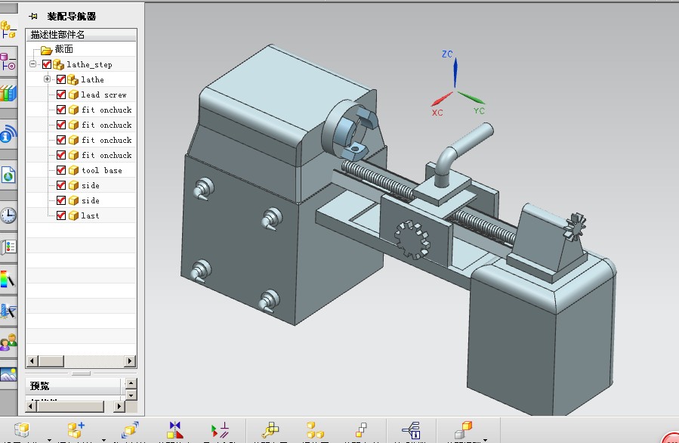The image size is (679, 443).
Task: Click the lathe subassembly cubes icon
Action: (73, 80)
